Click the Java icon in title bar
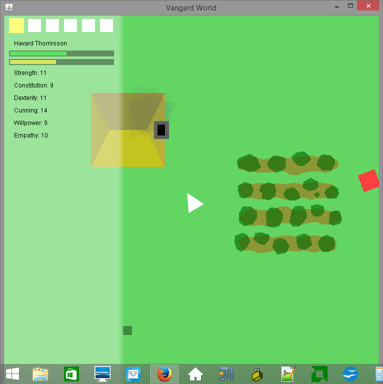Viewport: 383px width, 384px height. point(9,7)
